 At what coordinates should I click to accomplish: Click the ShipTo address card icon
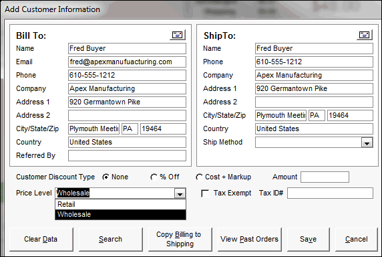[365, 35]
